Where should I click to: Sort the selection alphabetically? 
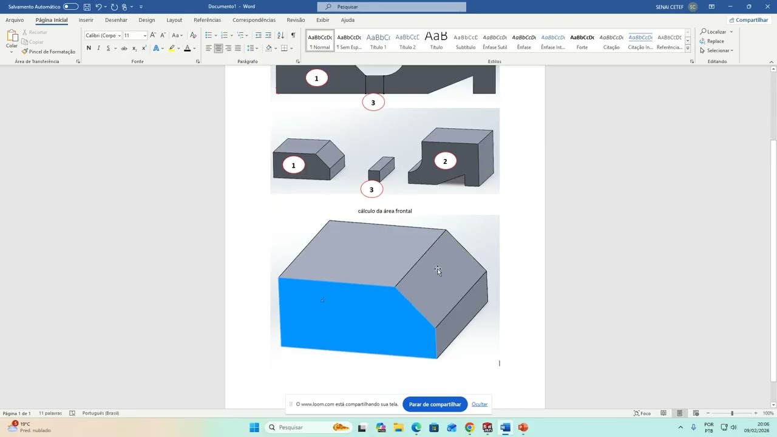coord(280,35)
